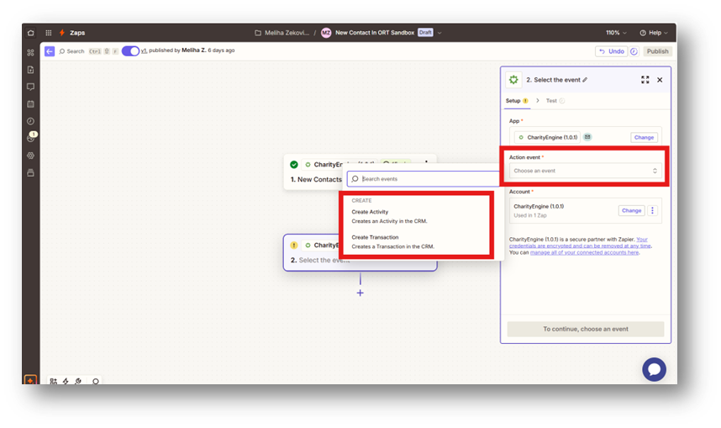Open the Zapier home icon
The width and height of the screenshot is (721, 428).
(30, 33)
